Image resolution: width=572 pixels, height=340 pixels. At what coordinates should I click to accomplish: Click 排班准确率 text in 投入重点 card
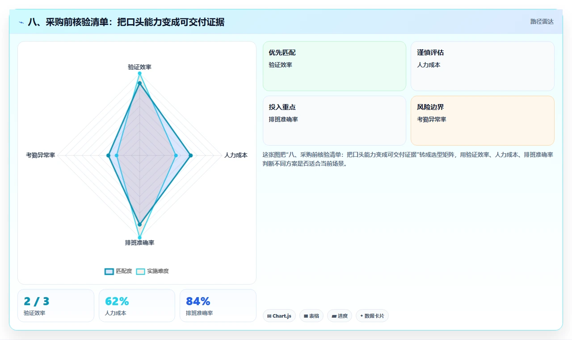283,119
